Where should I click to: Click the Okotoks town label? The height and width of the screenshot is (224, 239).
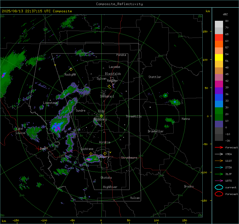pos(106,178)
